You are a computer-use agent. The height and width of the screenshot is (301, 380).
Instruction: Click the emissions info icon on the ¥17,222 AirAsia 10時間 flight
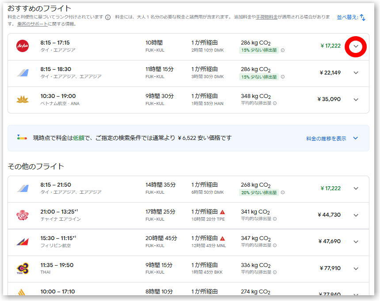pos(283,50)
